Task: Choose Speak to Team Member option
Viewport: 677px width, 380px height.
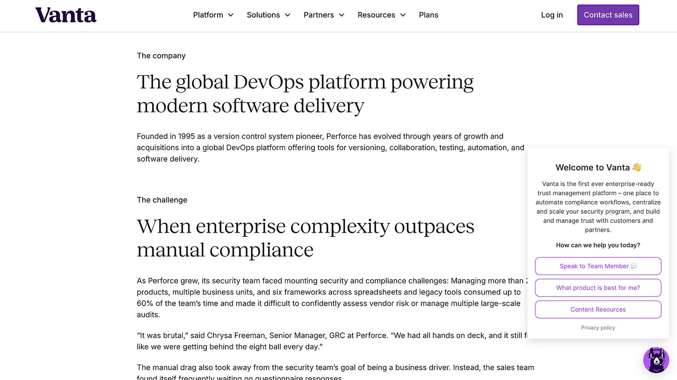Action: point(598,266)
